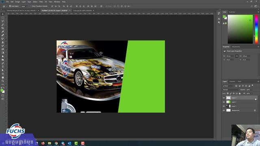
Task: Click the width field in Properties
Action: tap(230, 56)
